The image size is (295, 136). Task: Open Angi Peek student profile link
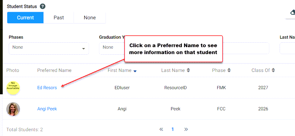pyautogui.click(x=47, y=109)
